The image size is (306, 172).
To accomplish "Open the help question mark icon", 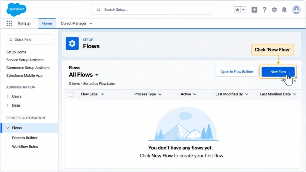I will pyautogui.click(x=264, y=10).
